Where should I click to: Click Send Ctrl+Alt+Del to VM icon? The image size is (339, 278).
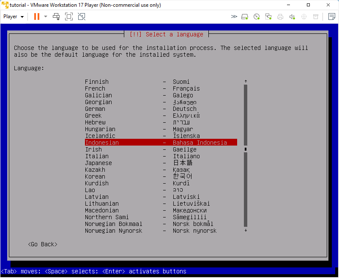pos(56,17)
